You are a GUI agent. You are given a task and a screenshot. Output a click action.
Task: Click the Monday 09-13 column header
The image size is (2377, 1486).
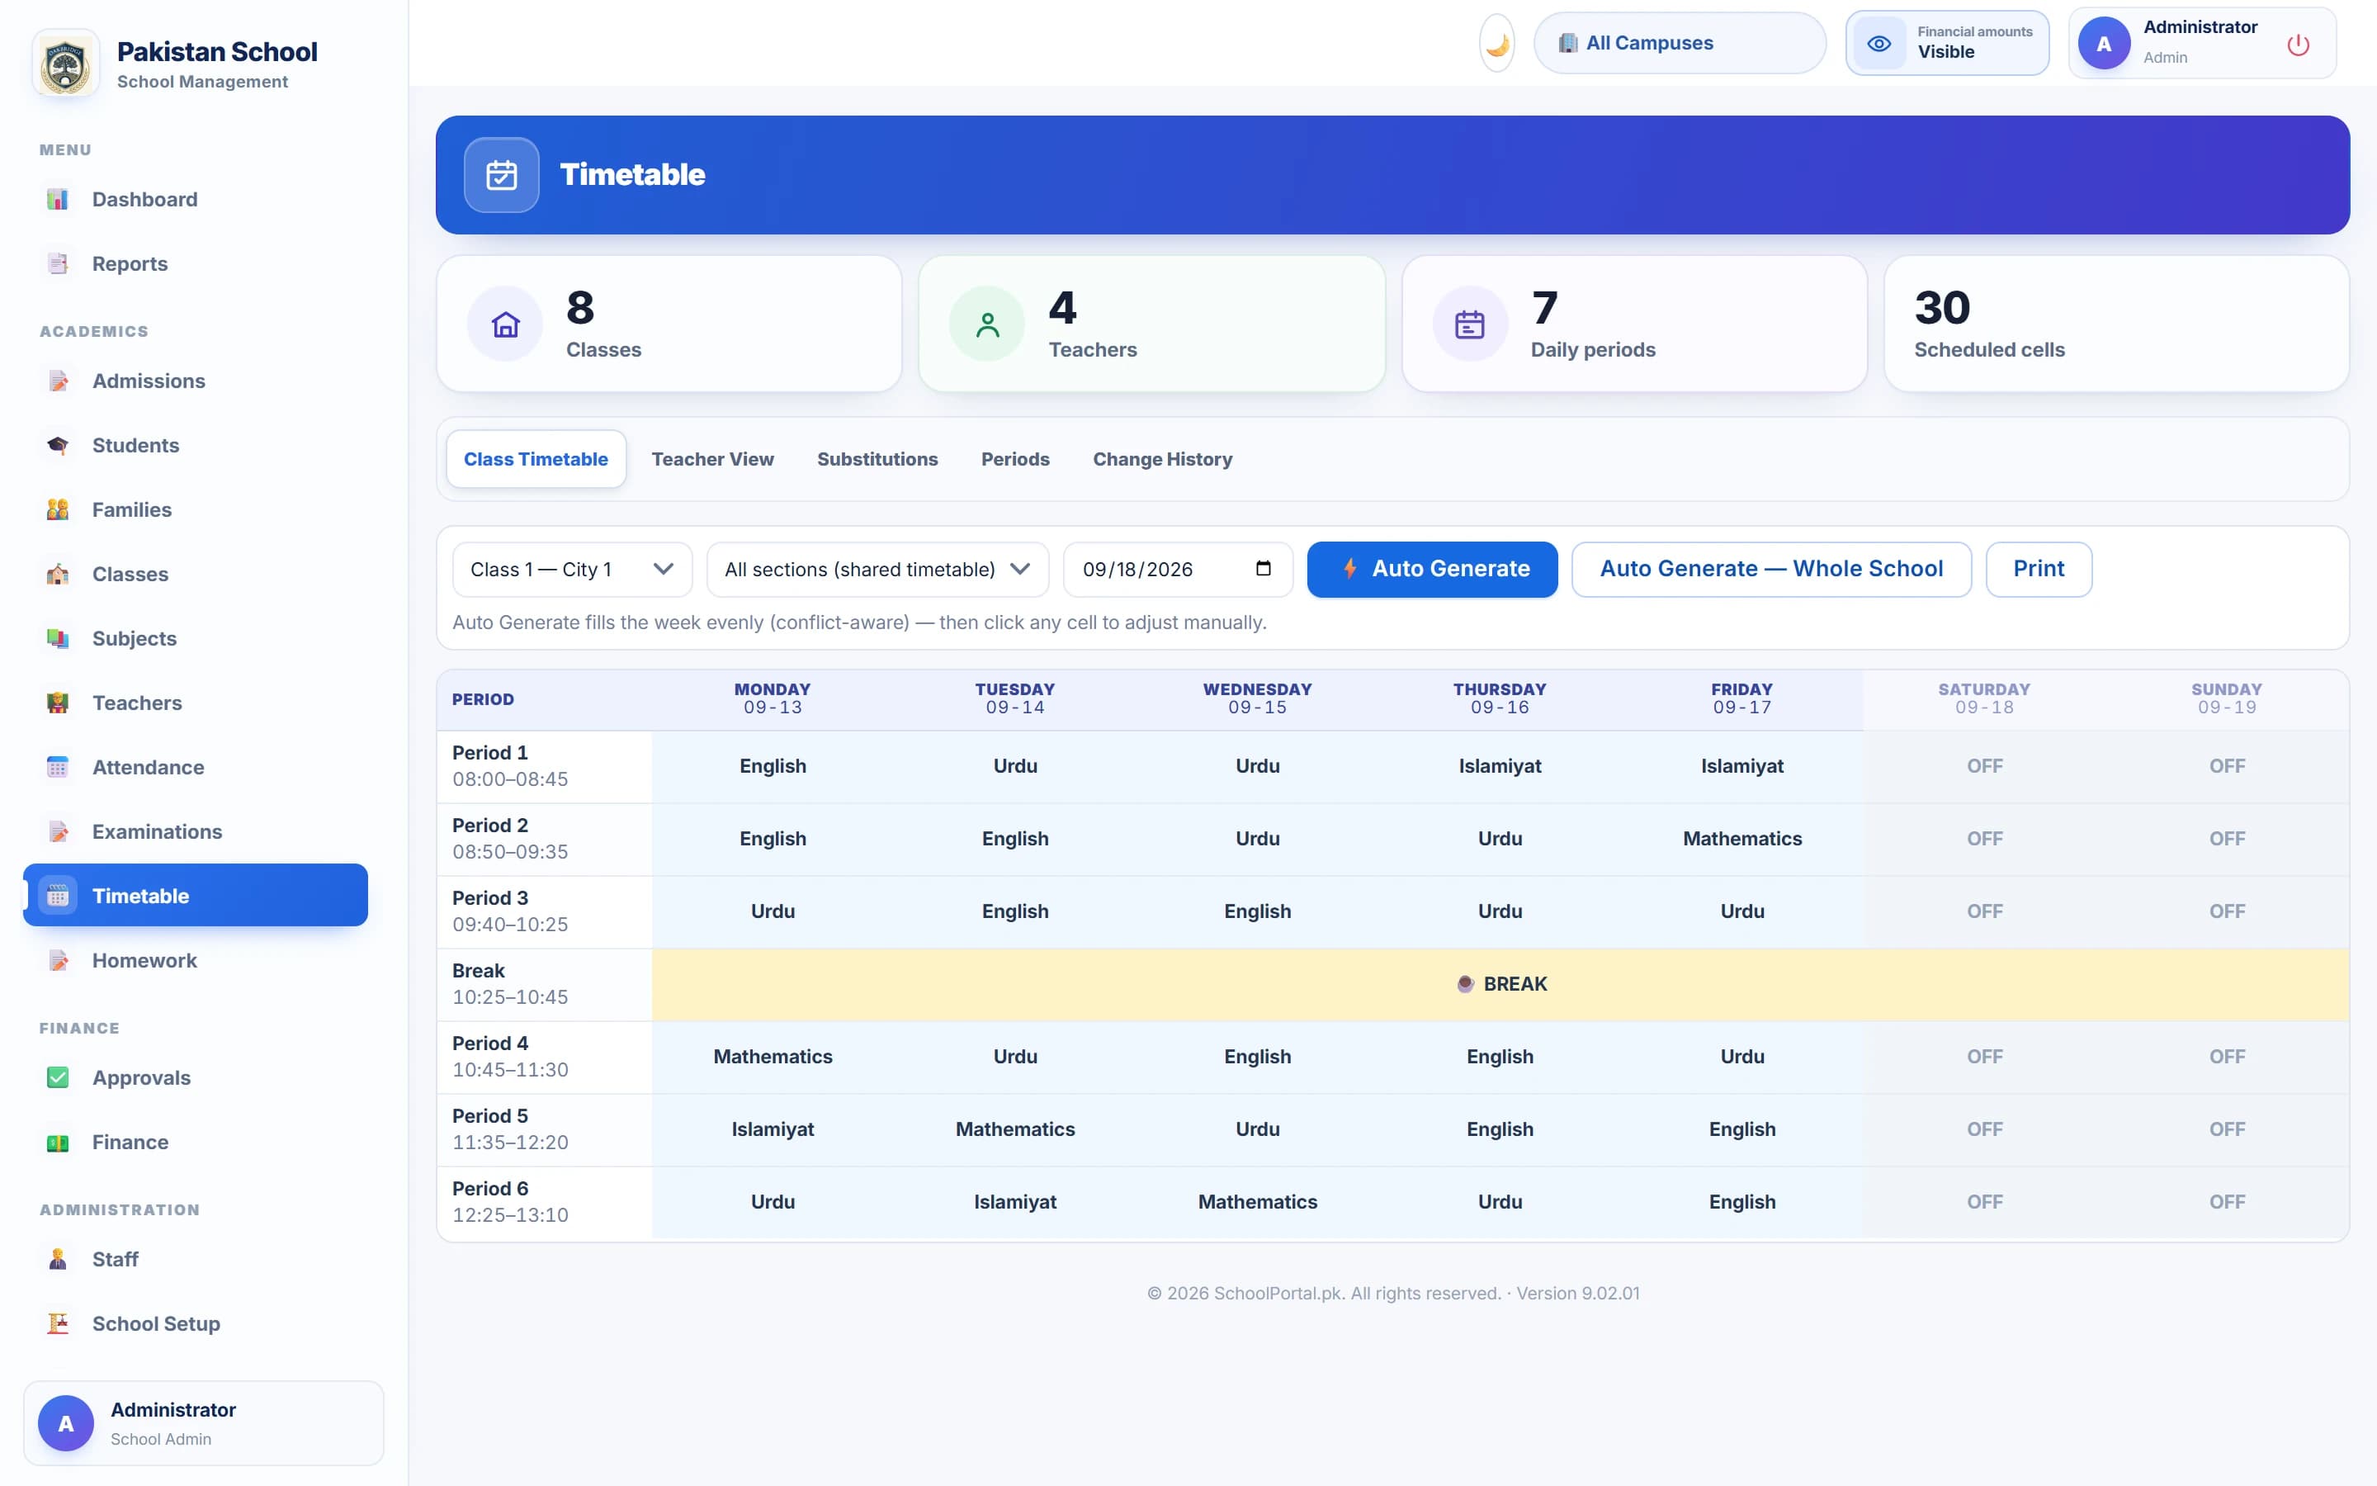pos(773,698)
